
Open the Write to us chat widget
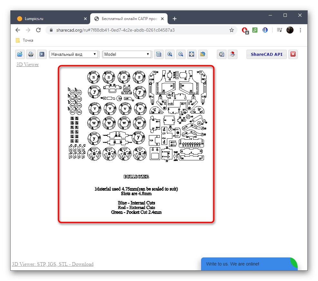[249, 264]
